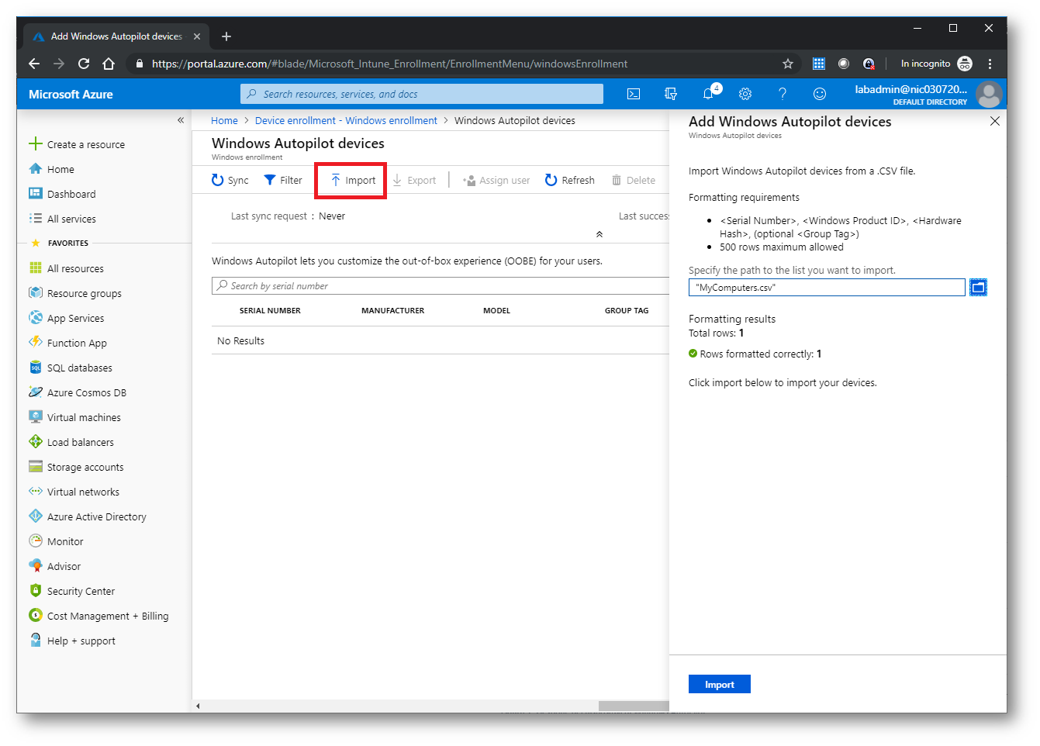Click browser back arrow
The width and height of the screenshot is (1040, 746).
[33, 64]
